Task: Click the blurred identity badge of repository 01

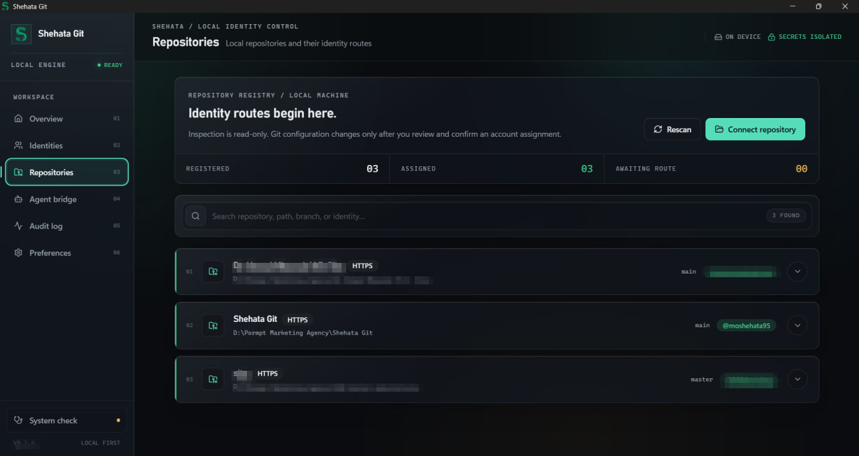Action: [741, 272]
